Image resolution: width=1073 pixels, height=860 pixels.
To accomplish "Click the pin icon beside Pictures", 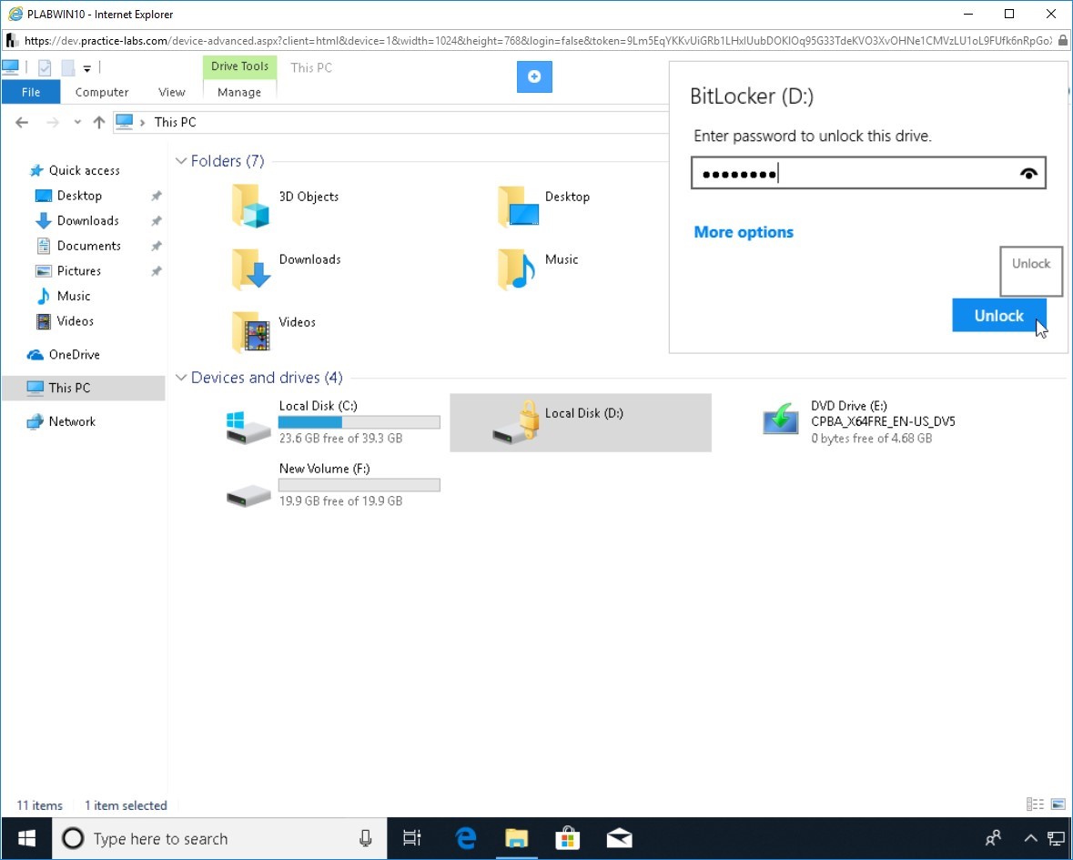I will pos(156,271).
